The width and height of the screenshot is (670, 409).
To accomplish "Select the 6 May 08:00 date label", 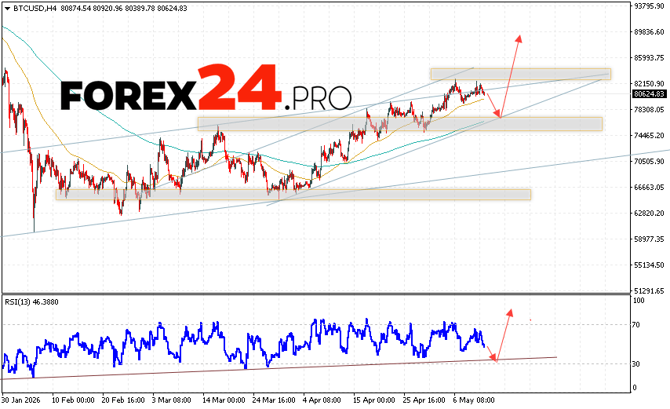I will click(x=474, y=400).
